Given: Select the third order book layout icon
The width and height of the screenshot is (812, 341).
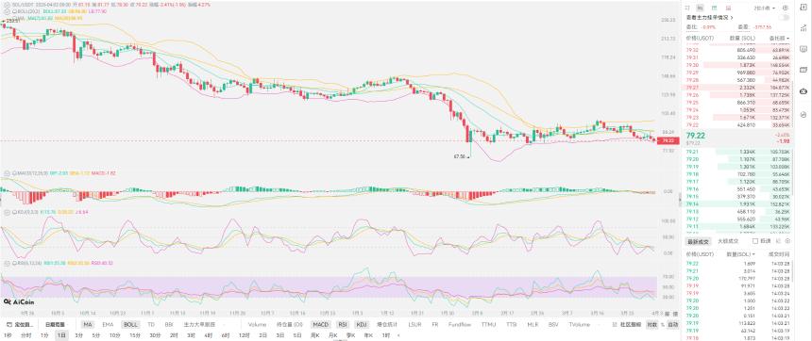Looking at the screenshot, I should pyautogui.click(x=714, y=8).
